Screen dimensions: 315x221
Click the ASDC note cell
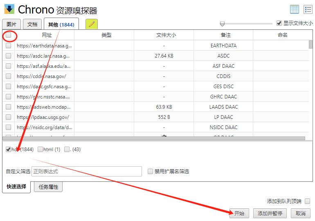click(x=223, y=56)
